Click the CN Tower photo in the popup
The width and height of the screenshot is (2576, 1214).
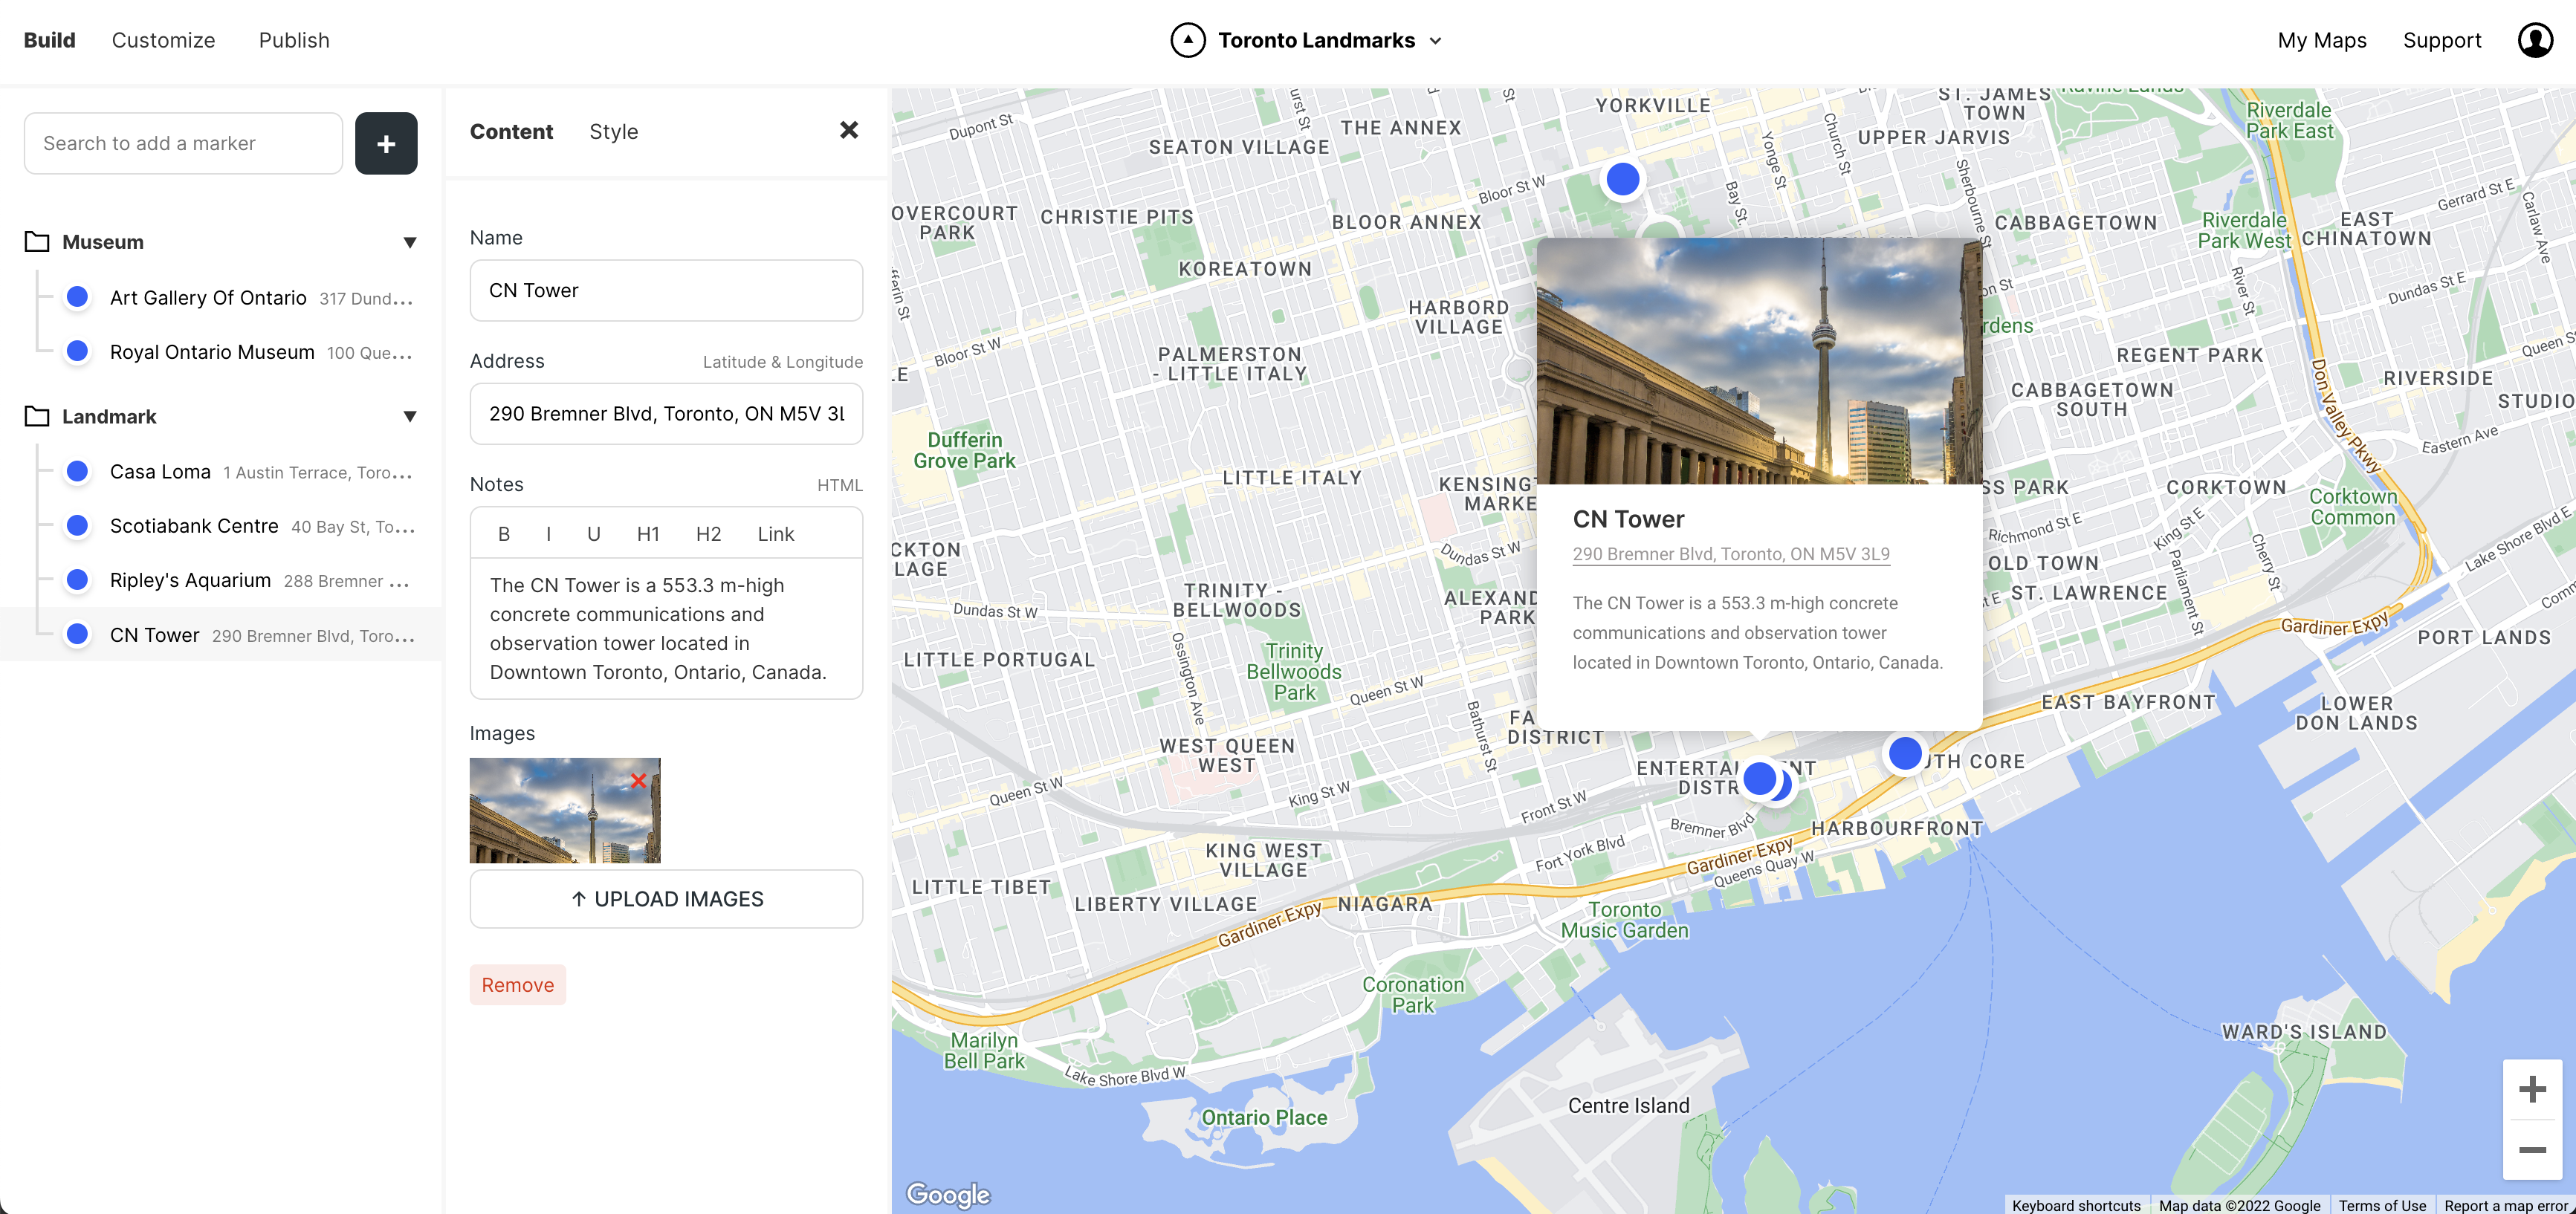coord(1759,361)
